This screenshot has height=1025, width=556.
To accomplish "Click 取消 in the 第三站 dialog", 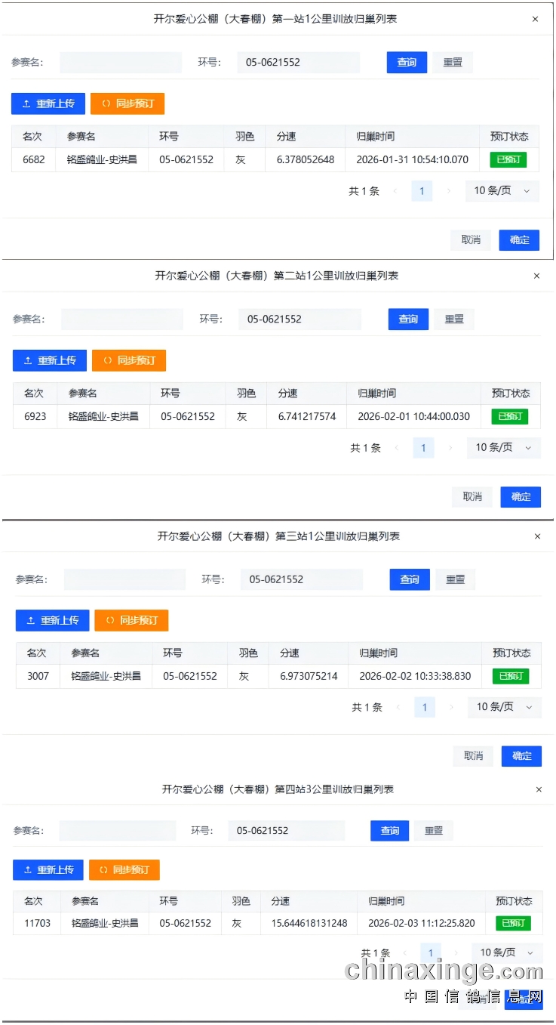I will click(x=473, y=756).
